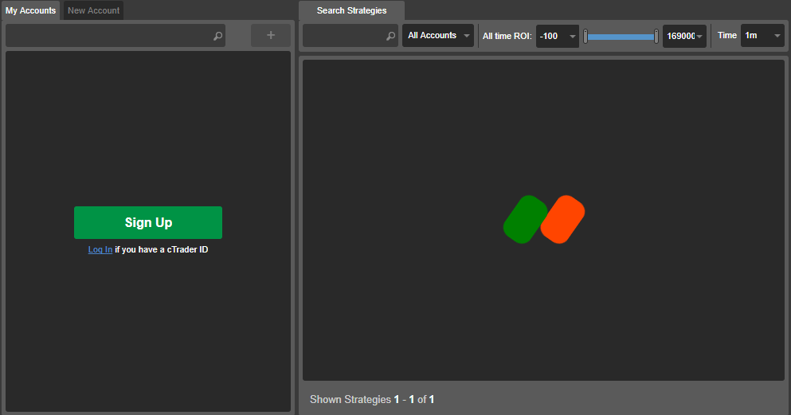791x415 pixels.
Task: Open the All Accounts dropdown
Action: pos(438,35)
